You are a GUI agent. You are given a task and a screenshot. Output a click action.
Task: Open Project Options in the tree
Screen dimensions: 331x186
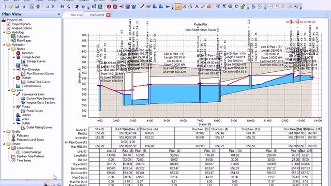(21, 24)
